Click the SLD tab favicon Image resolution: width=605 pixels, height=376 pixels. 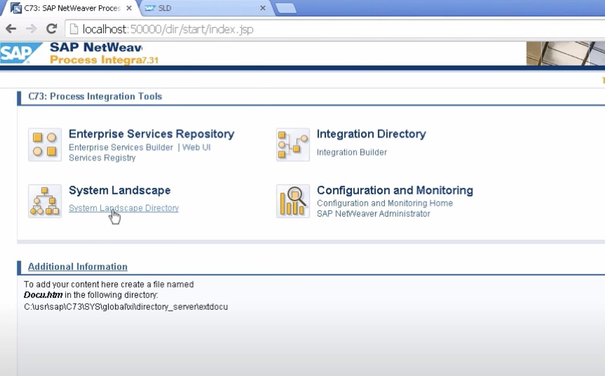click(150, 8)
